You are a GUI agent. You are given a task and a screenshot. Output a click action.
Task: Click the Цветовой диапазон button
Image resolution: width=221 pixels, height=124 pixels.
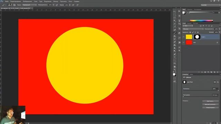[210, 104]
